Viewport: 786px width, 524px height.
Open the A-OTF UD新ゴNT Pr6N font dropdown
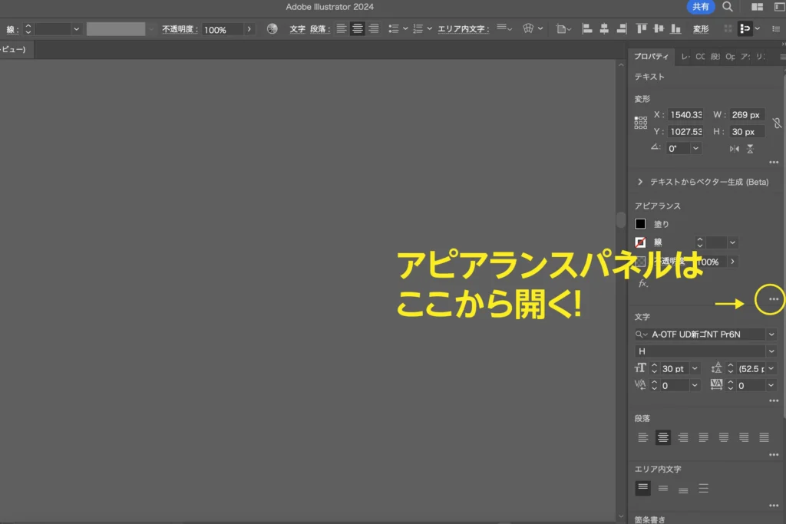(x=771, y=335)
